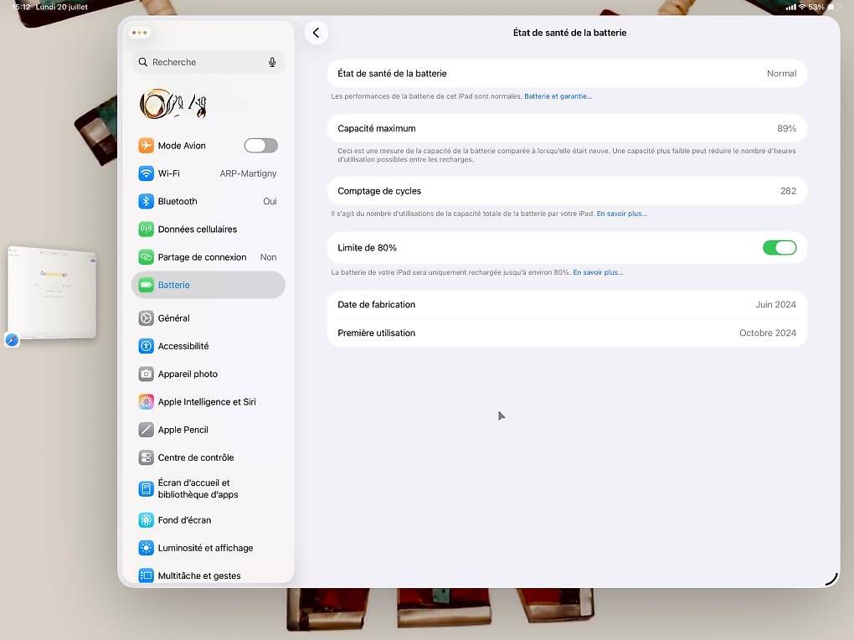This screenshot has height=640, width=854.
Task: Click the Recherche search field
Action: pos(208,62)
